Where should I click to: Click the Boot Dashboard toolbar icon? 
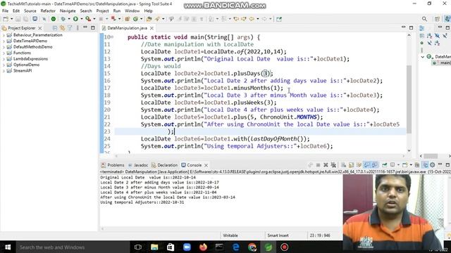pos(54,19)
